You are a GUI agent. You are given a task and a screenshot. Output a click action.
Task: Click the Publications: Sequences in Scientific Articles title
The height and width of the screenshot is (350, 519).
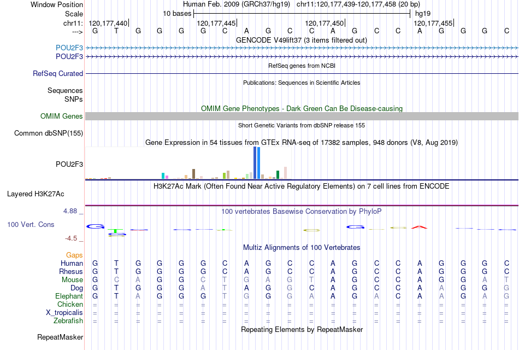pyautogui.click(x=302, y=83)
